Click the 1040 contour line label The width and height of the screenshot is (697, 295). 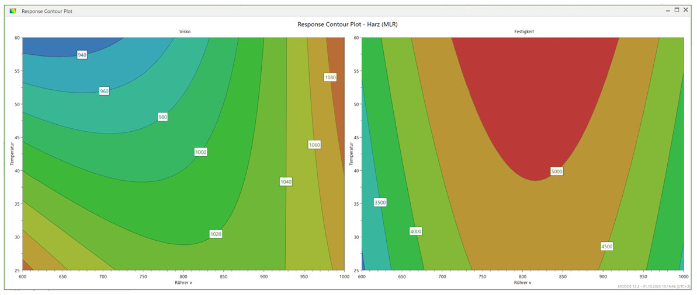(x=286, y=182)
